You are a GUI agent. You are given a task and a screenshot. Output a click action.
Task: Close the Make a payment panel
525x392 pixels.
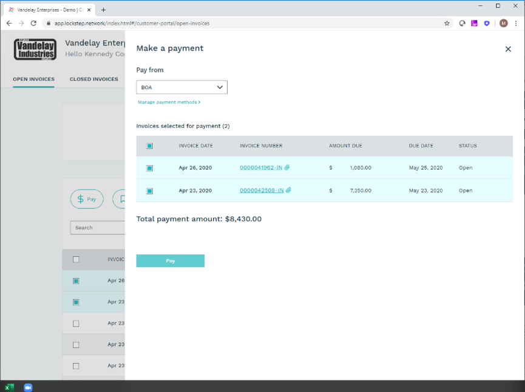(508, 49)
